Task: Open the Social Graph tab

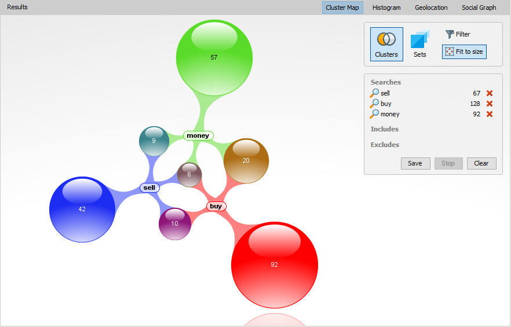Action: [x=479, y=8]
